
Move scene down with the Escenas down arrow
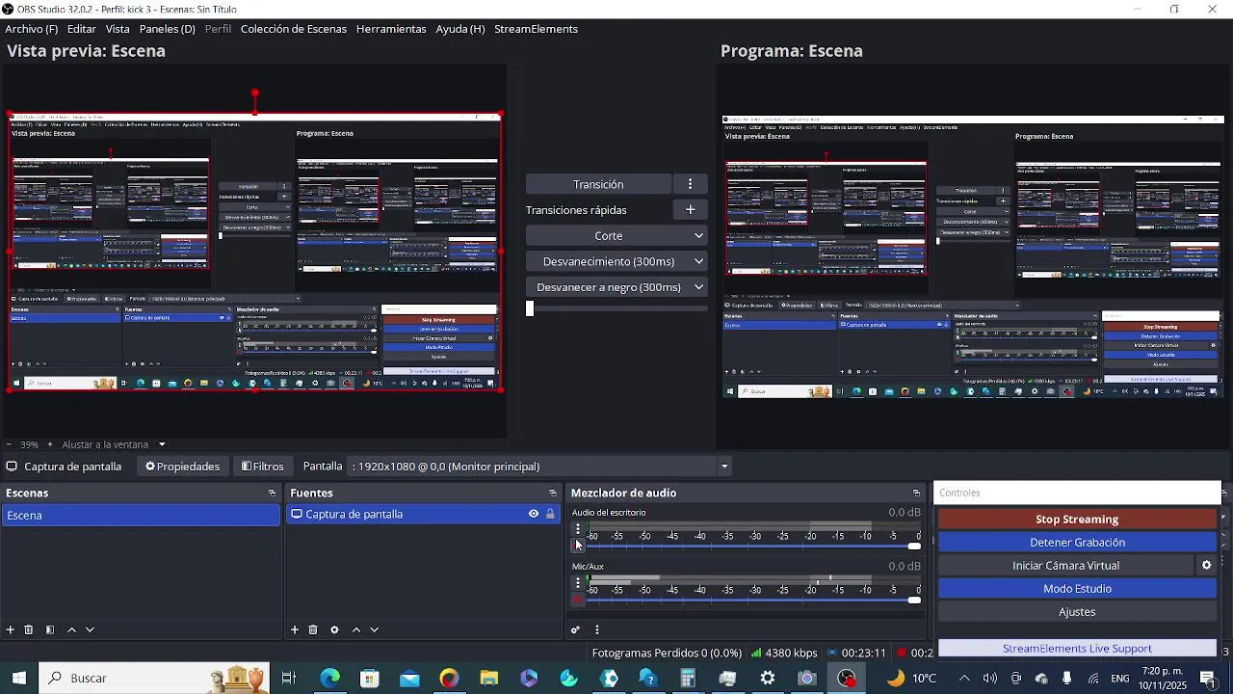click(x=90, y=629)
